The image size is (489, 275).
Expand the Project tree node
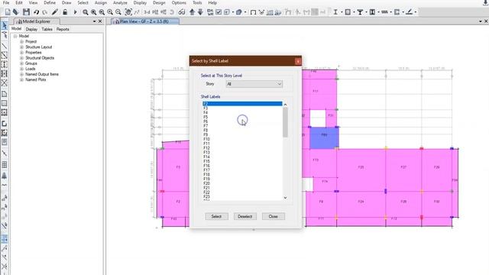[21, 41]
